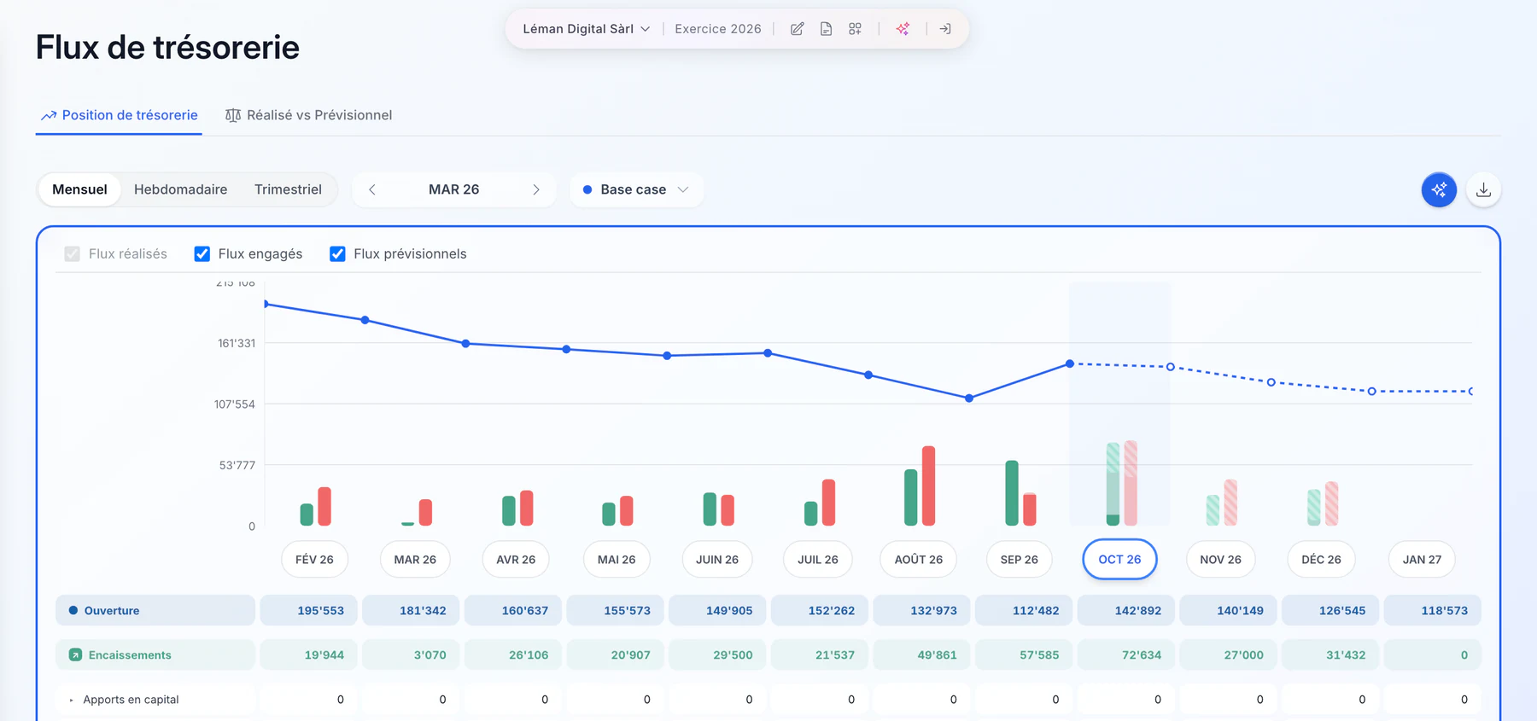Open the Léman Digital Sàrl company dropdown
The image size is (1537, 721).
click(587, 29)
